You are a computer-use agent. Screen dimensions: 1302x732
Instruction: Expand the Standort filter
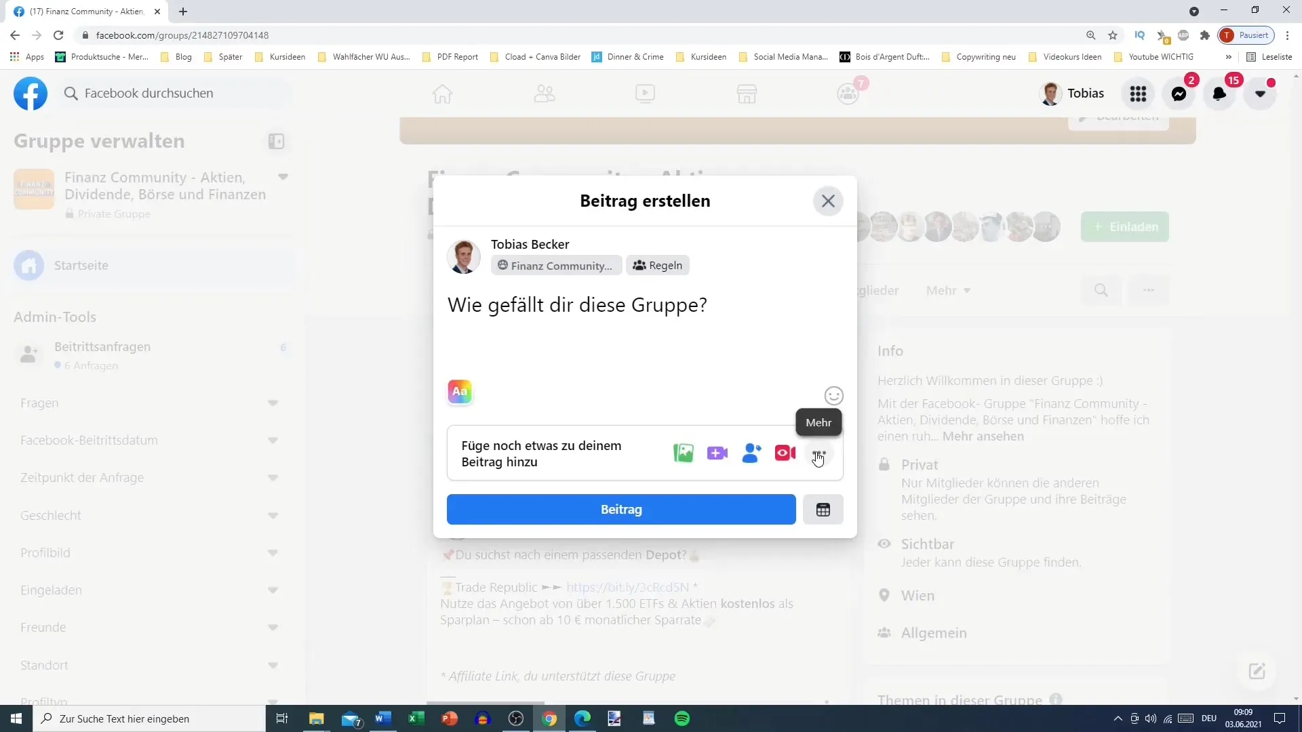click(x=273, y=666)
